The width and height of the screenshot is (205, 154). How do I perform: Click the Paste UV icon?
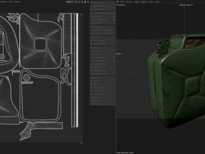click(91, 81)
